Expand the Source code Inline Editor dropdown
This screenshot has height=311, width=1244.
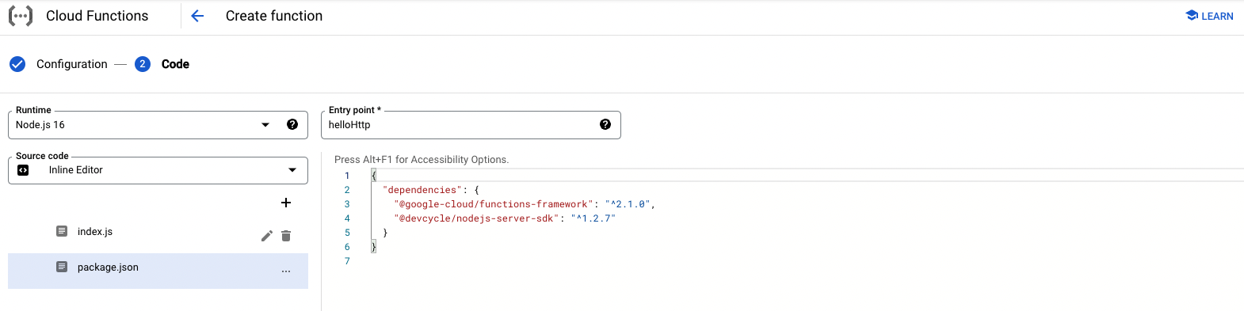[x=158, y=170]
